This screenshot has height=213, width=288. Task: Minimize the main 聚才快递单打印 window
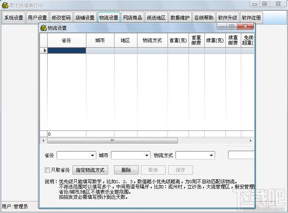point(255,4)
